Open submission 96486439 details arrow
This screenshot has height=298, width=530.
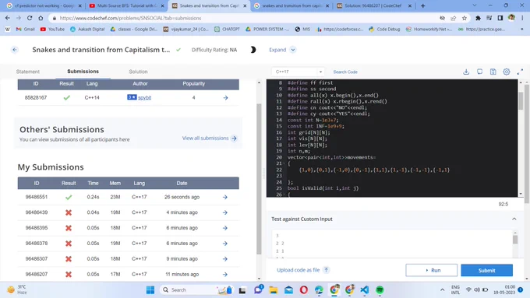(225, 212)
